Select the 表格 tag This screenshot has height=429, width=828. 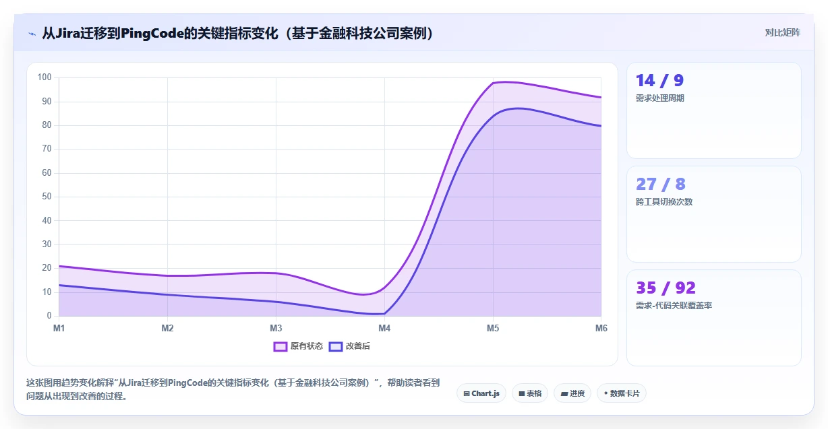pos(530,393)
